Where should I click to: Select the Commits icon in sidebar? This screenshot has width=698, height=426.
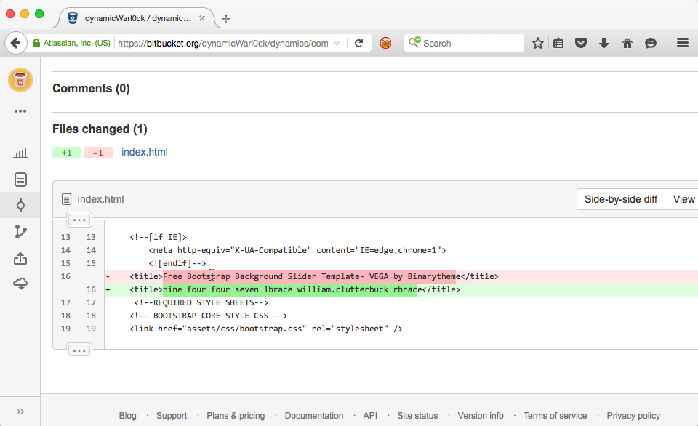tap(20, 206)
